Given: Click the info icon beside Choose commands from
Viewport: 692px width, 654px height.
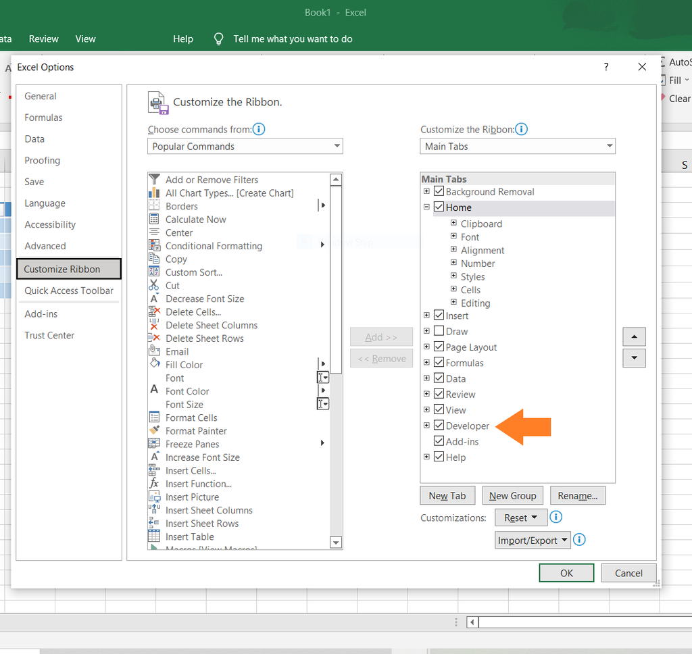Looking at the screenshot, I should (x=259, y=129).
